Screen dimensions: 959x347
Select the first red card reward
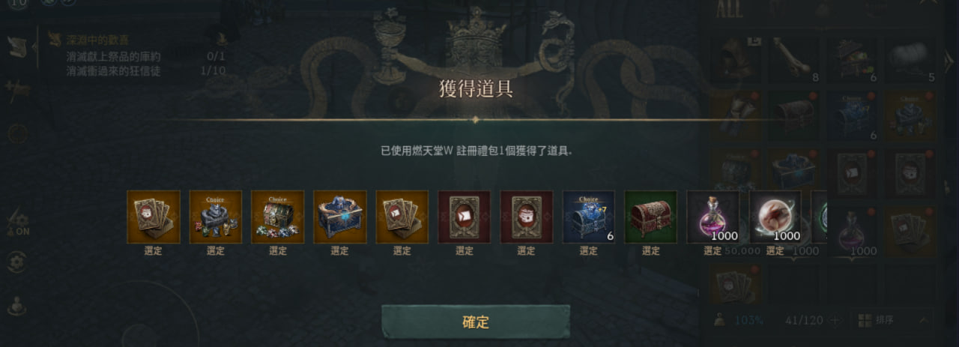(x=465, y=217)
